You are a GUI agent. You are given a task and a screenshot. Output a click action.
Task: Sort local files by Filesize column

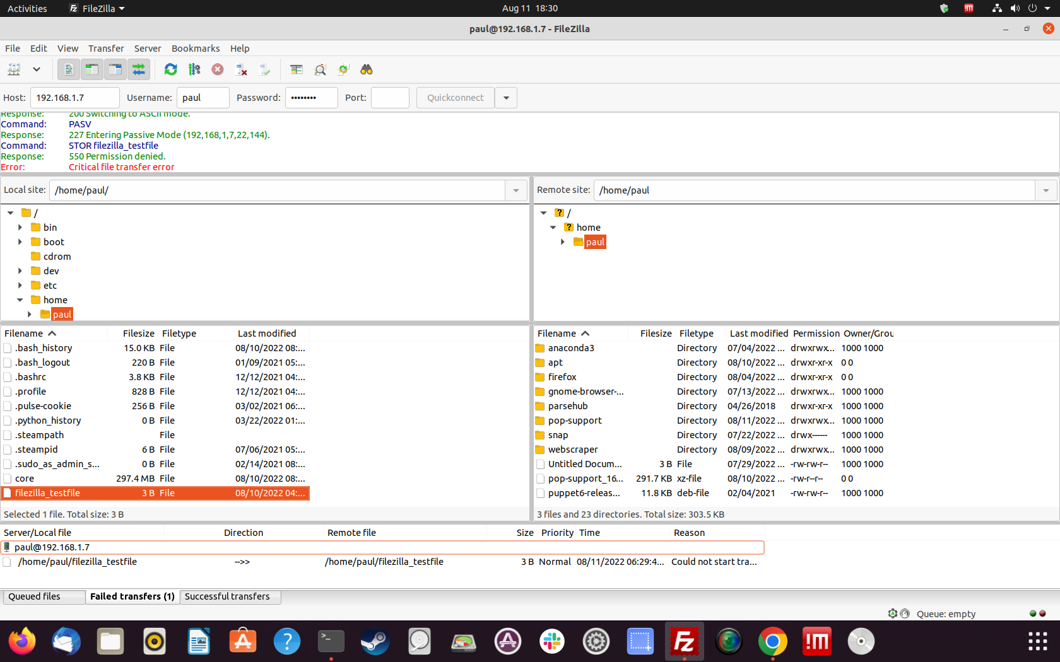(138, 333)
